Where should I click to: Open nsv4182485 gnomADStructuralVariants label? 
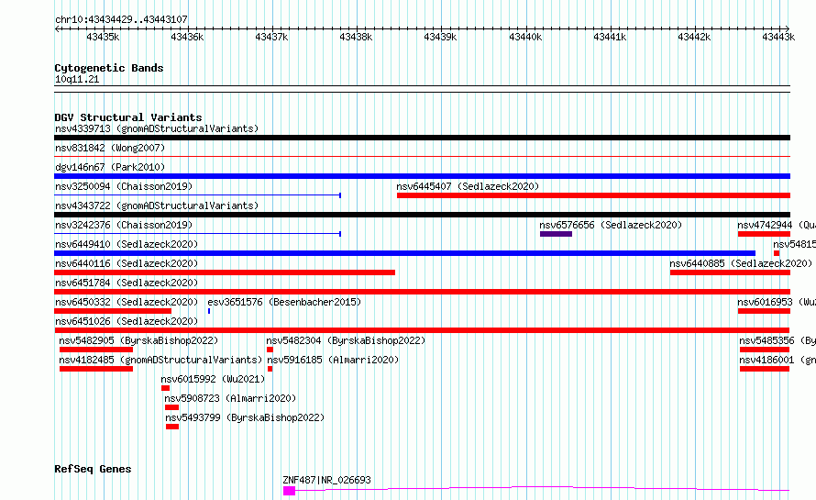[160, 360]
